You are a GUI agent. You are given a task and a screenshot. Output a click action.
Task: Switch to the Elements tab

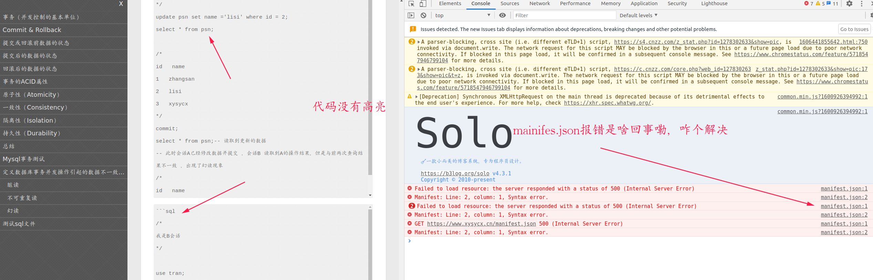[450, 3]
